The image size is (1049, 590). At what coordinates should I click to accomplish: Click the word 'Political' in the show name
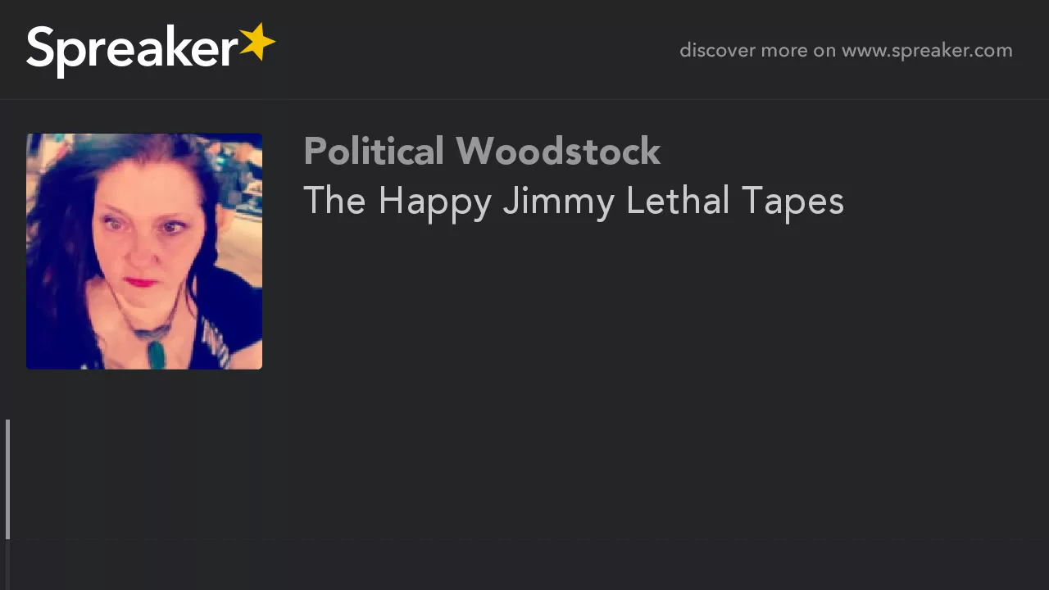(374, 152)
